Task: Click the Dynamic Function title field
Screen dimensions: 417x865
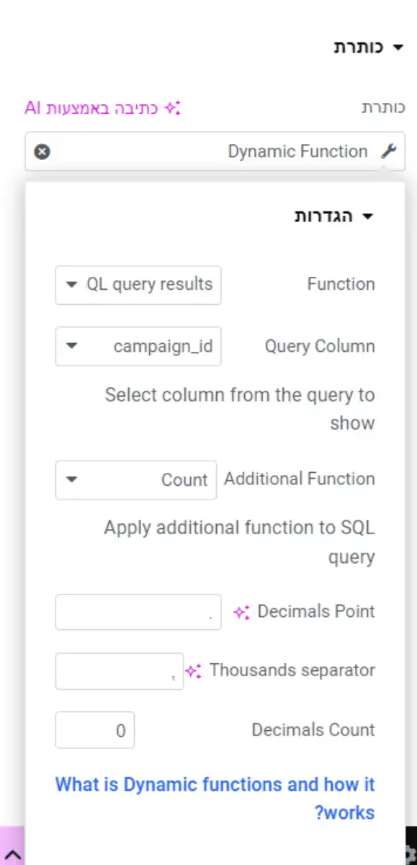Action: point(215,151)
